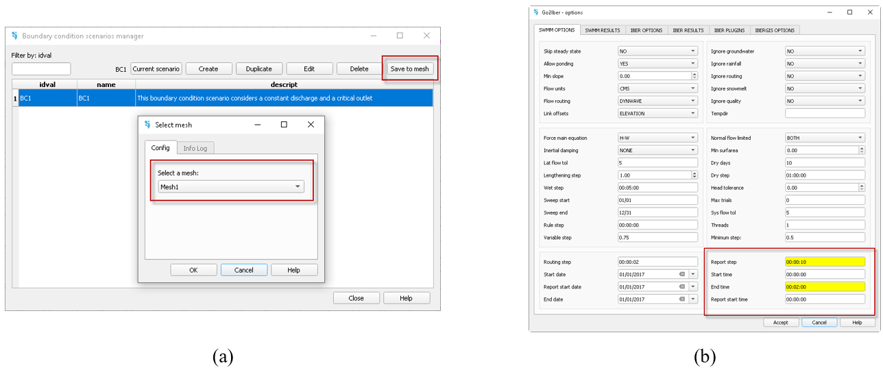Clear the Report start date with its X icon
This screenshot has width=883, height=372.
coord(681,286)
